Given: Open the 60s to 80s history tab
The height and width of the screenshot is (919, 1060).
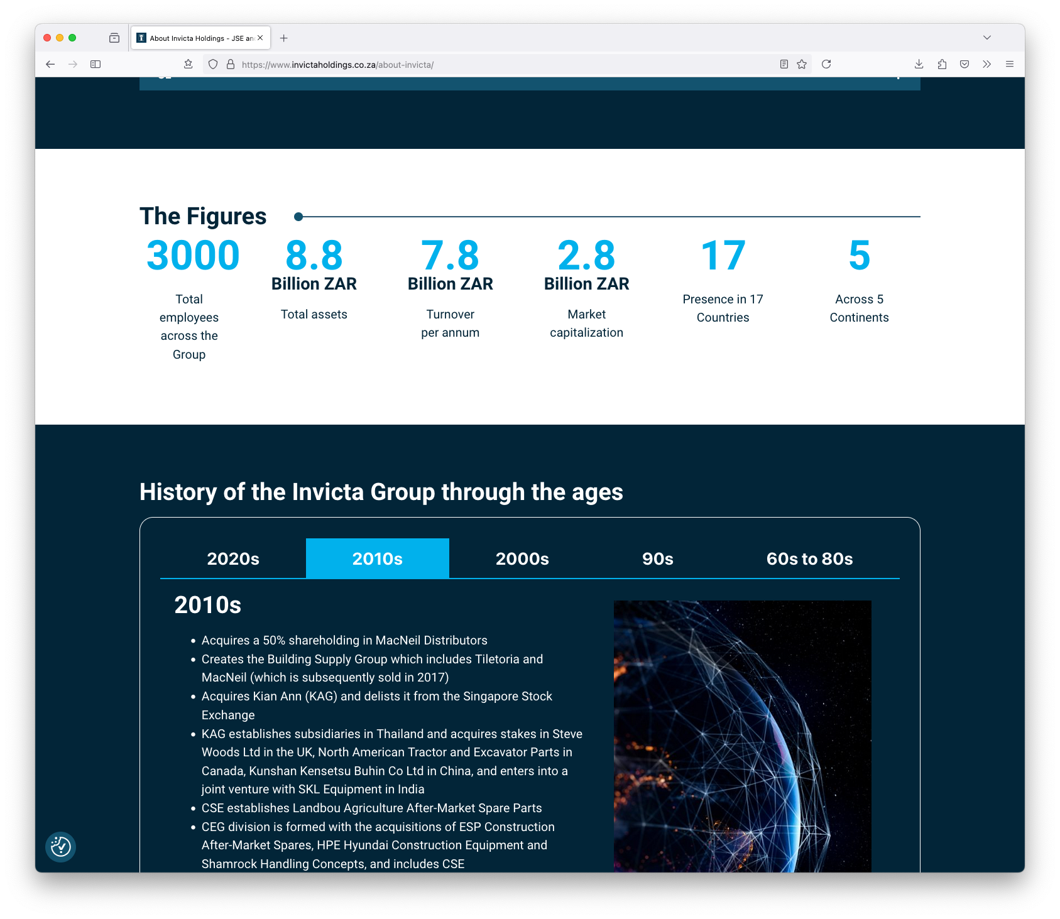Looking at the screenshot, I should point(810,558).
